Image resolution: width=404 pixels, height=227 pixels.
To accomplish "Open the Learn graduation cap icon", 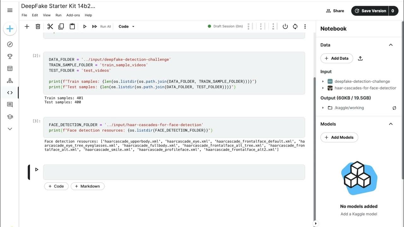I will point(10,117).
